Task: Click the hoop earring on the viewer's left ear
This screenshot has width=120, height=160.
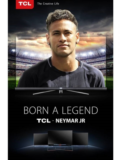Action: tap(48, 44)
